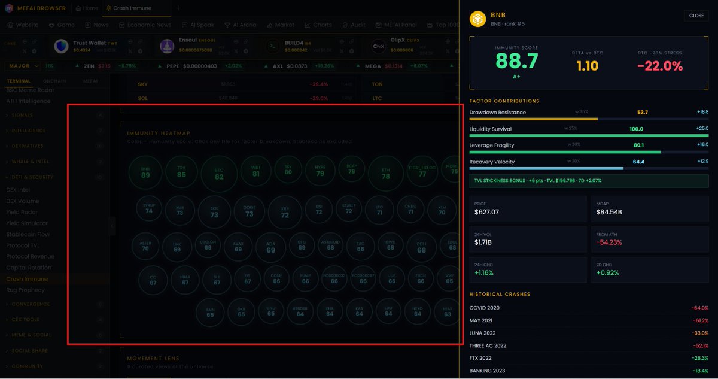This screenshot has width=718, height=379.
Task: Expand the SOCIAL SHARE sidebar group
Action: (x=54, y=351)
